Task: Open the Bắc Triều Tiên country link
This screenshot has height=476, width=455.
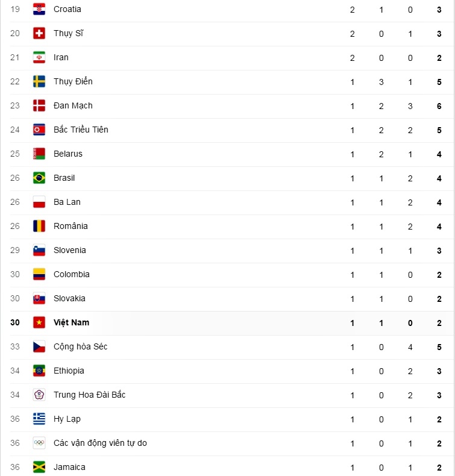Action: pyautogui.click(x=81, y=130)
